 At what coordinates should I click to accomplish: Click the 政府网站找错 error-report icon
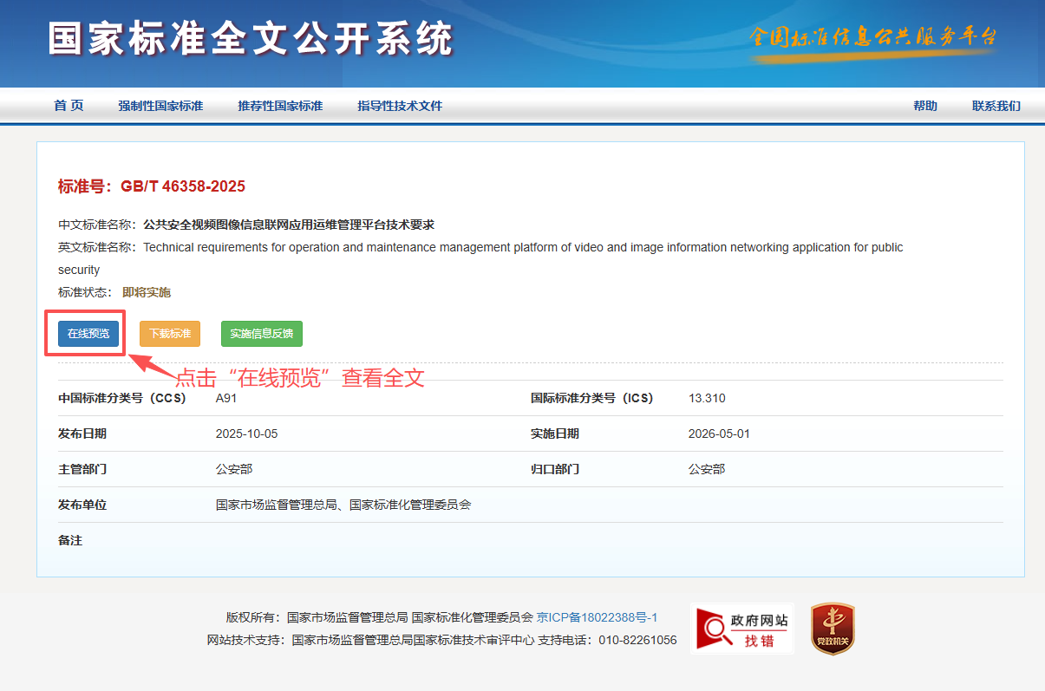click(741, 629)
